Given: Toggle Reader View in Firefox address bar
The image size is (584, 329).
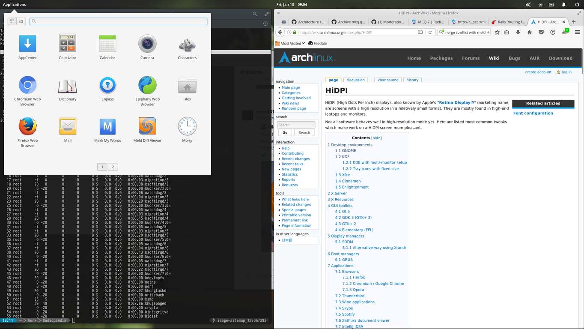Looking at the screenshot, I should point(420,32).
